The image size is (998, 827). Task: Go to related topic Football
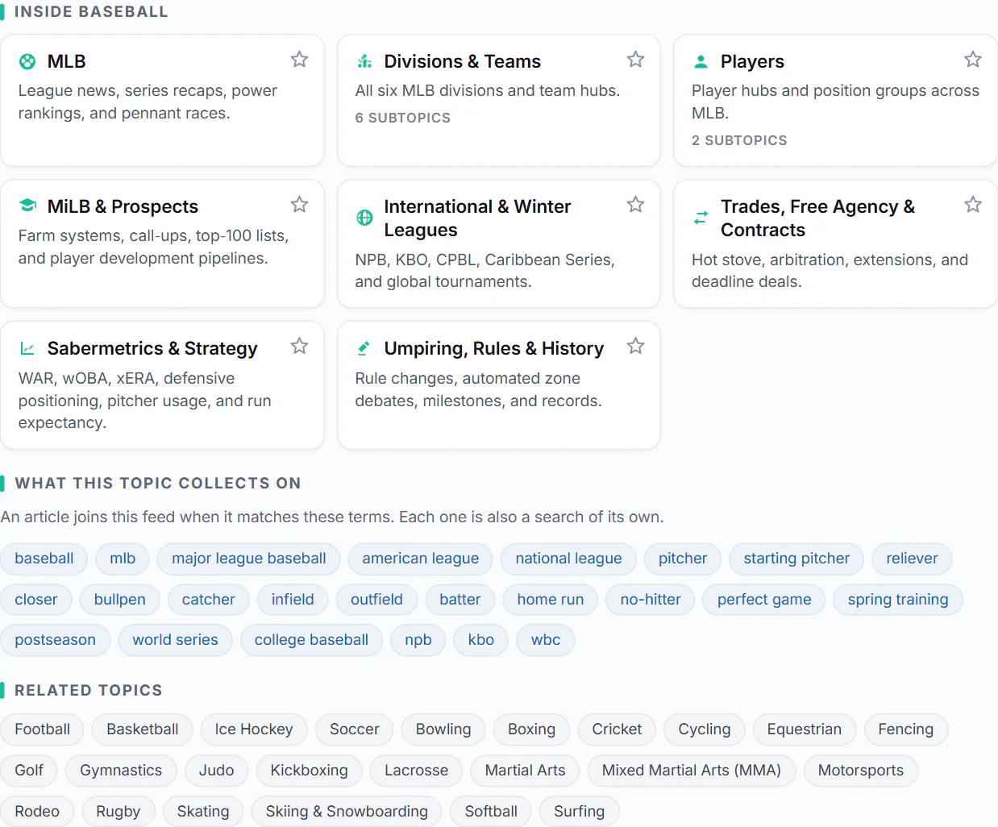pyautogui.click(x=43, y=729)
